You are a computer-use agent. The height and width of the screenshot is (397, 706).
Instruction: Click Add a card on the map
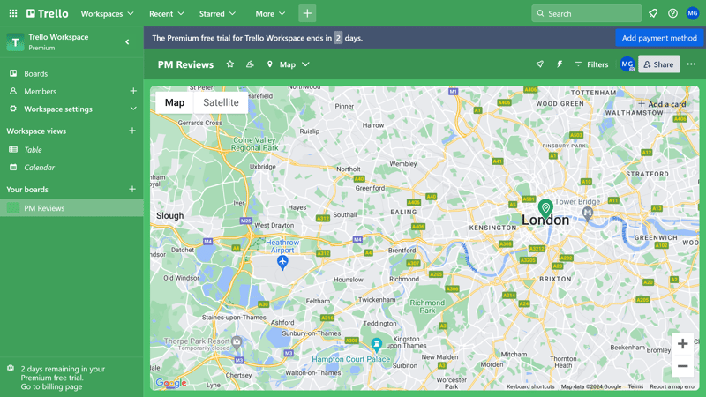coord(662,104)
